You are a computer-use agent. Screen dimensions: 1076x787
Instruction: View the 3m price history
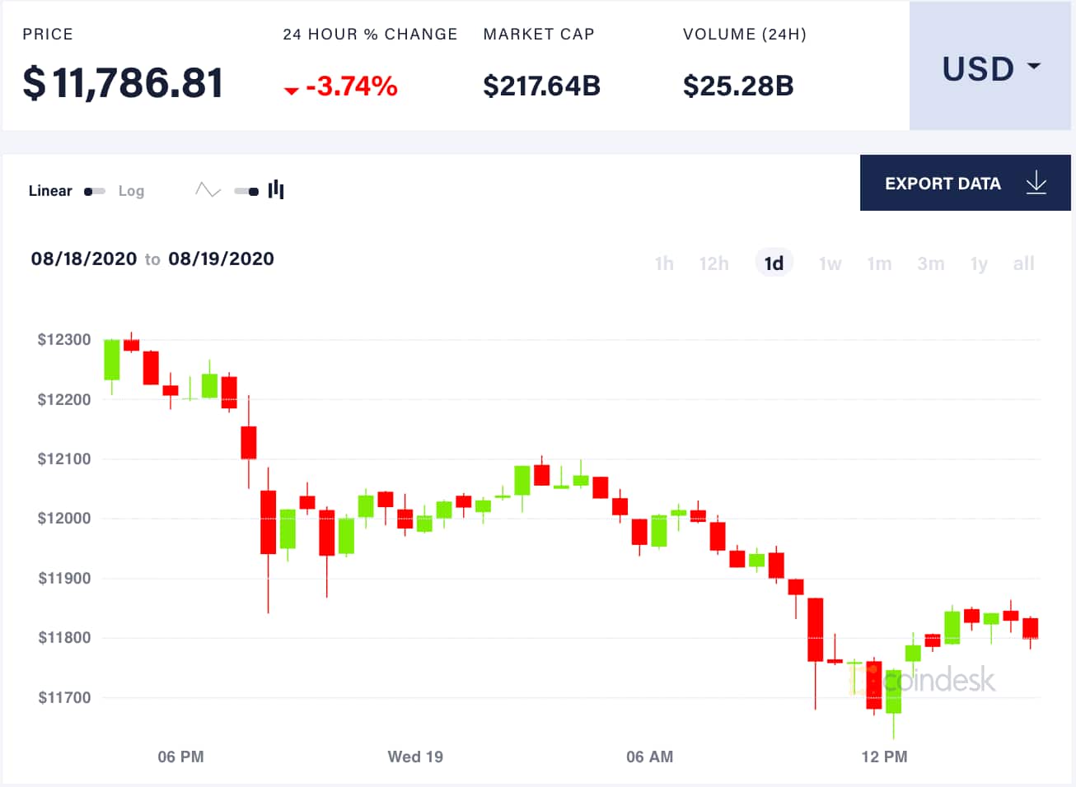(930, 263)
